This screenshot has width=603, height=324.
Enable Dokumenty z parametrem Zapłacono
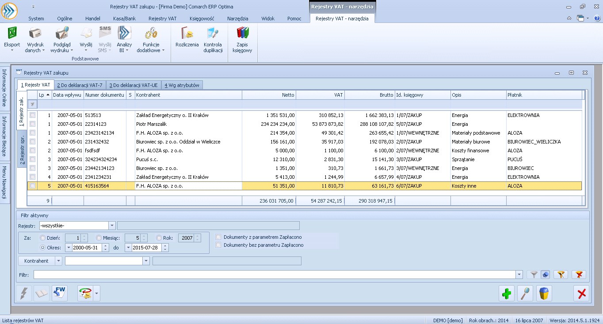click(x=218, y=237)
